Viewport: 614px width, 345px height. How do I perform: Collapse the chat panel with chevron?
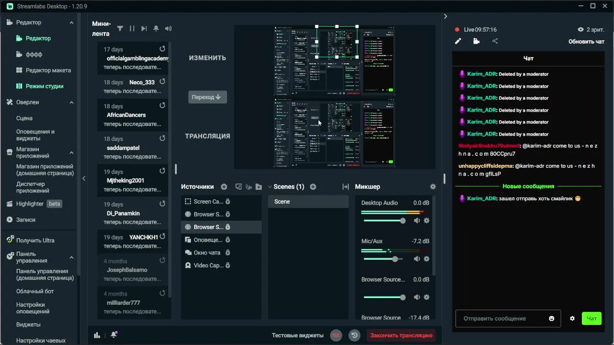(445, 16)
